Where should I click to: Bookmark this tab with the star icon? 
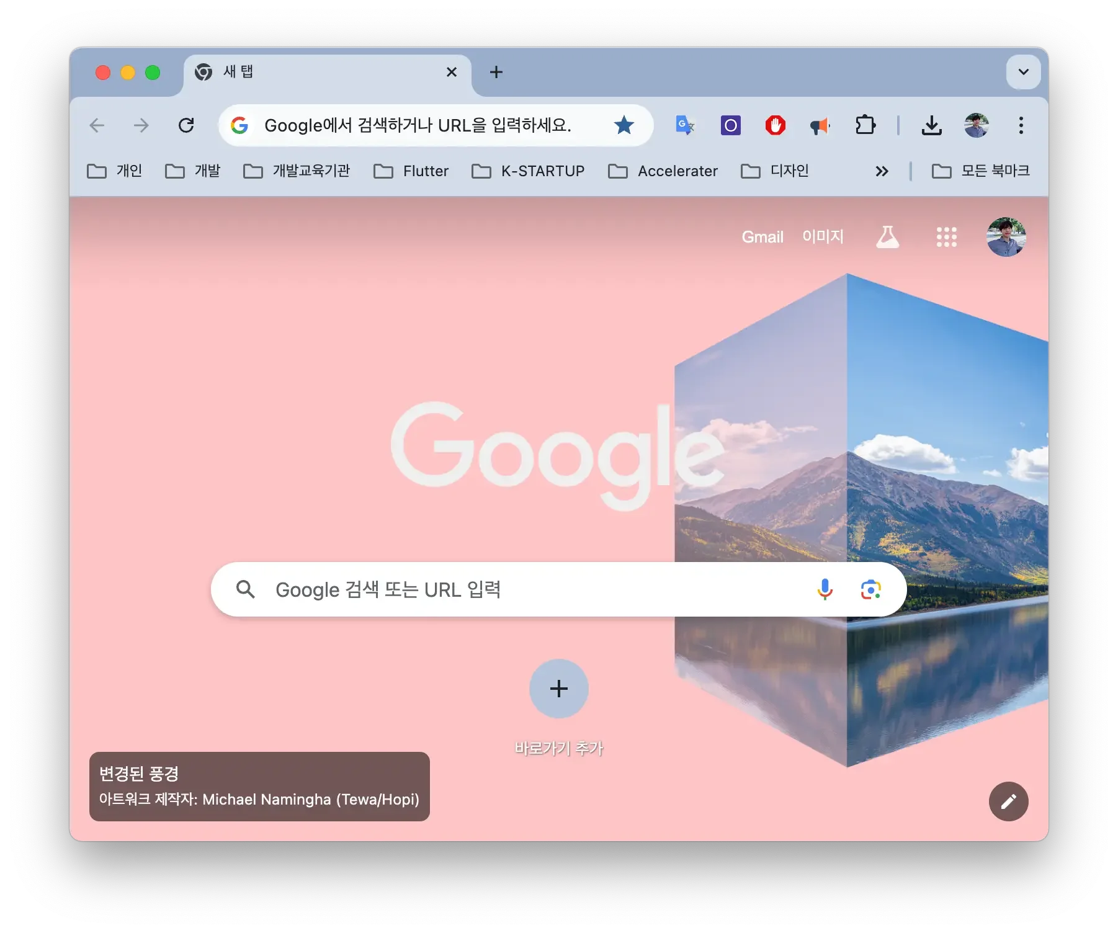click(624, 125)
